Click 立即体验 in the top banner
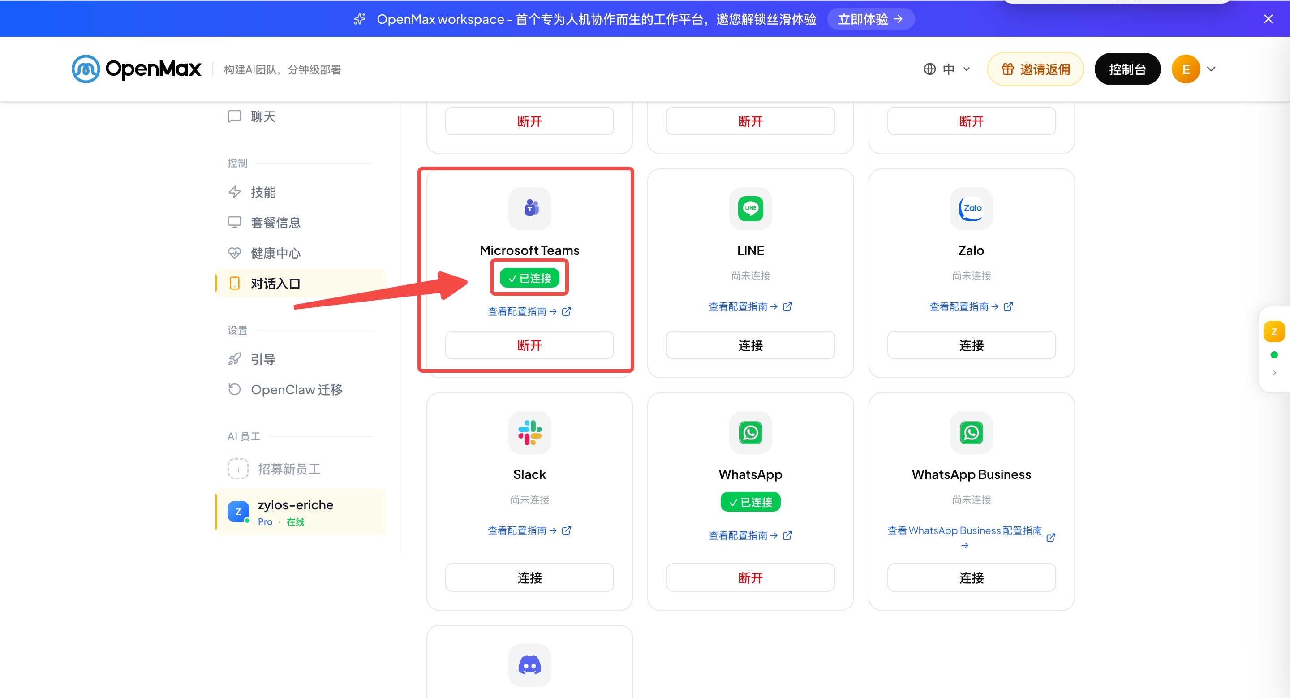Viewport: 1290px width, 698px height. click(870, 19)
